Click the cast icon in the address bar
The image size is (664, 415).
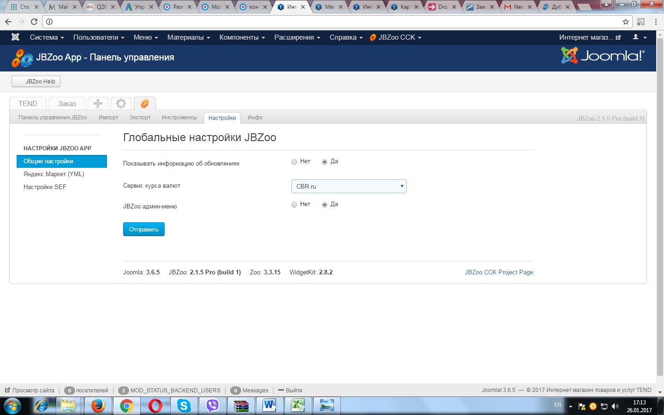[x=641, y=22]
